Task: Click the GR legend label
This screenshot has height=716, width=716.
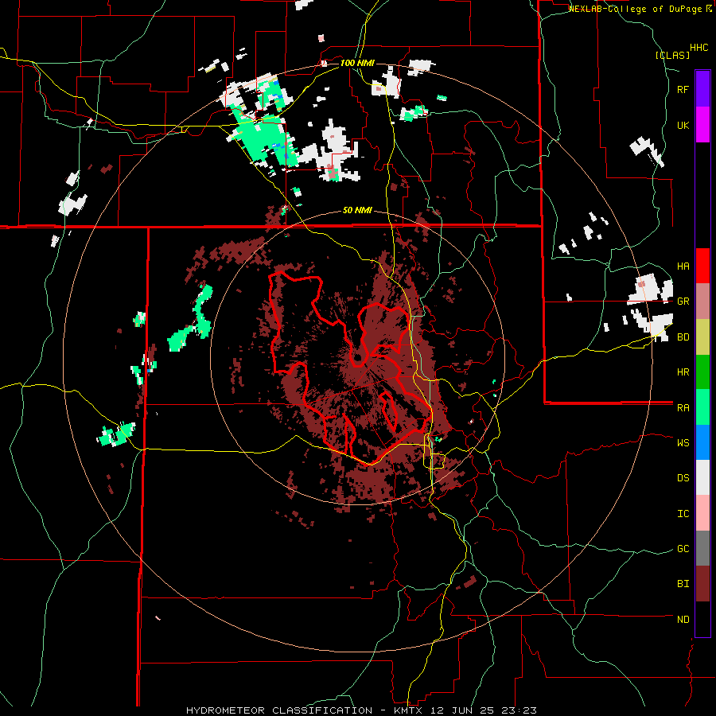Action: click(x=683, y=302)
